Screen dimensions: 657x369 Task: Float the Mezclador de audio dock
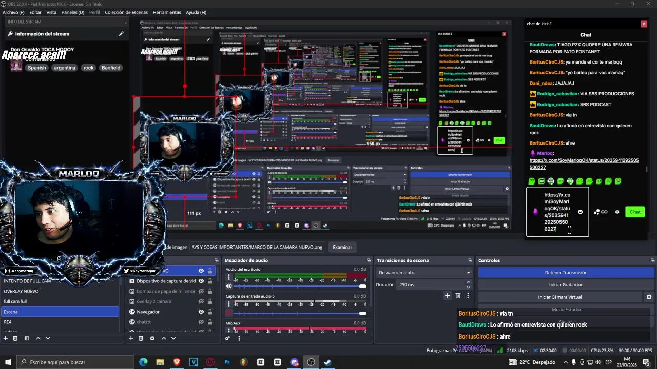tap(368, 260)
